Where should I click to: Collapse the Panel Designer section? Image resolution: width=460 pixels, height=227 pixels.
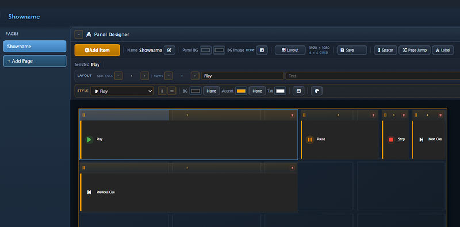click(x=79, y=34)
